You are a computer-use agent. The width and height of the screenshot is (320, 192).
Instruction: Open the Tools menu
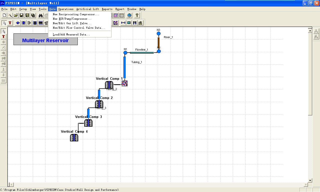pos(42,9)
